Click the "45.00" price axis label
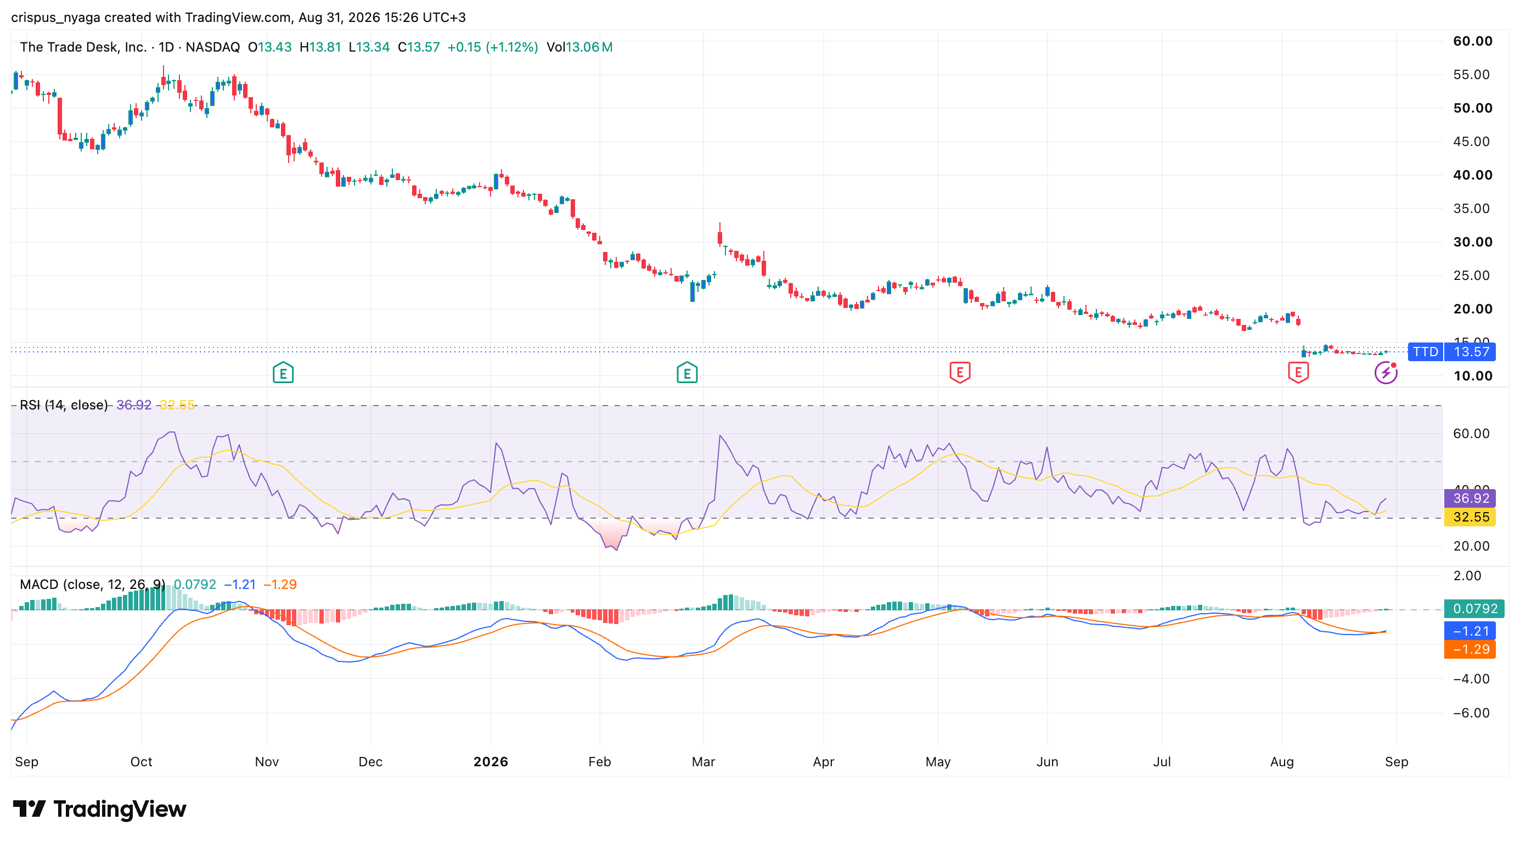The width and height of the screenshot is (1520, 842). click(x=1472, y=142)
